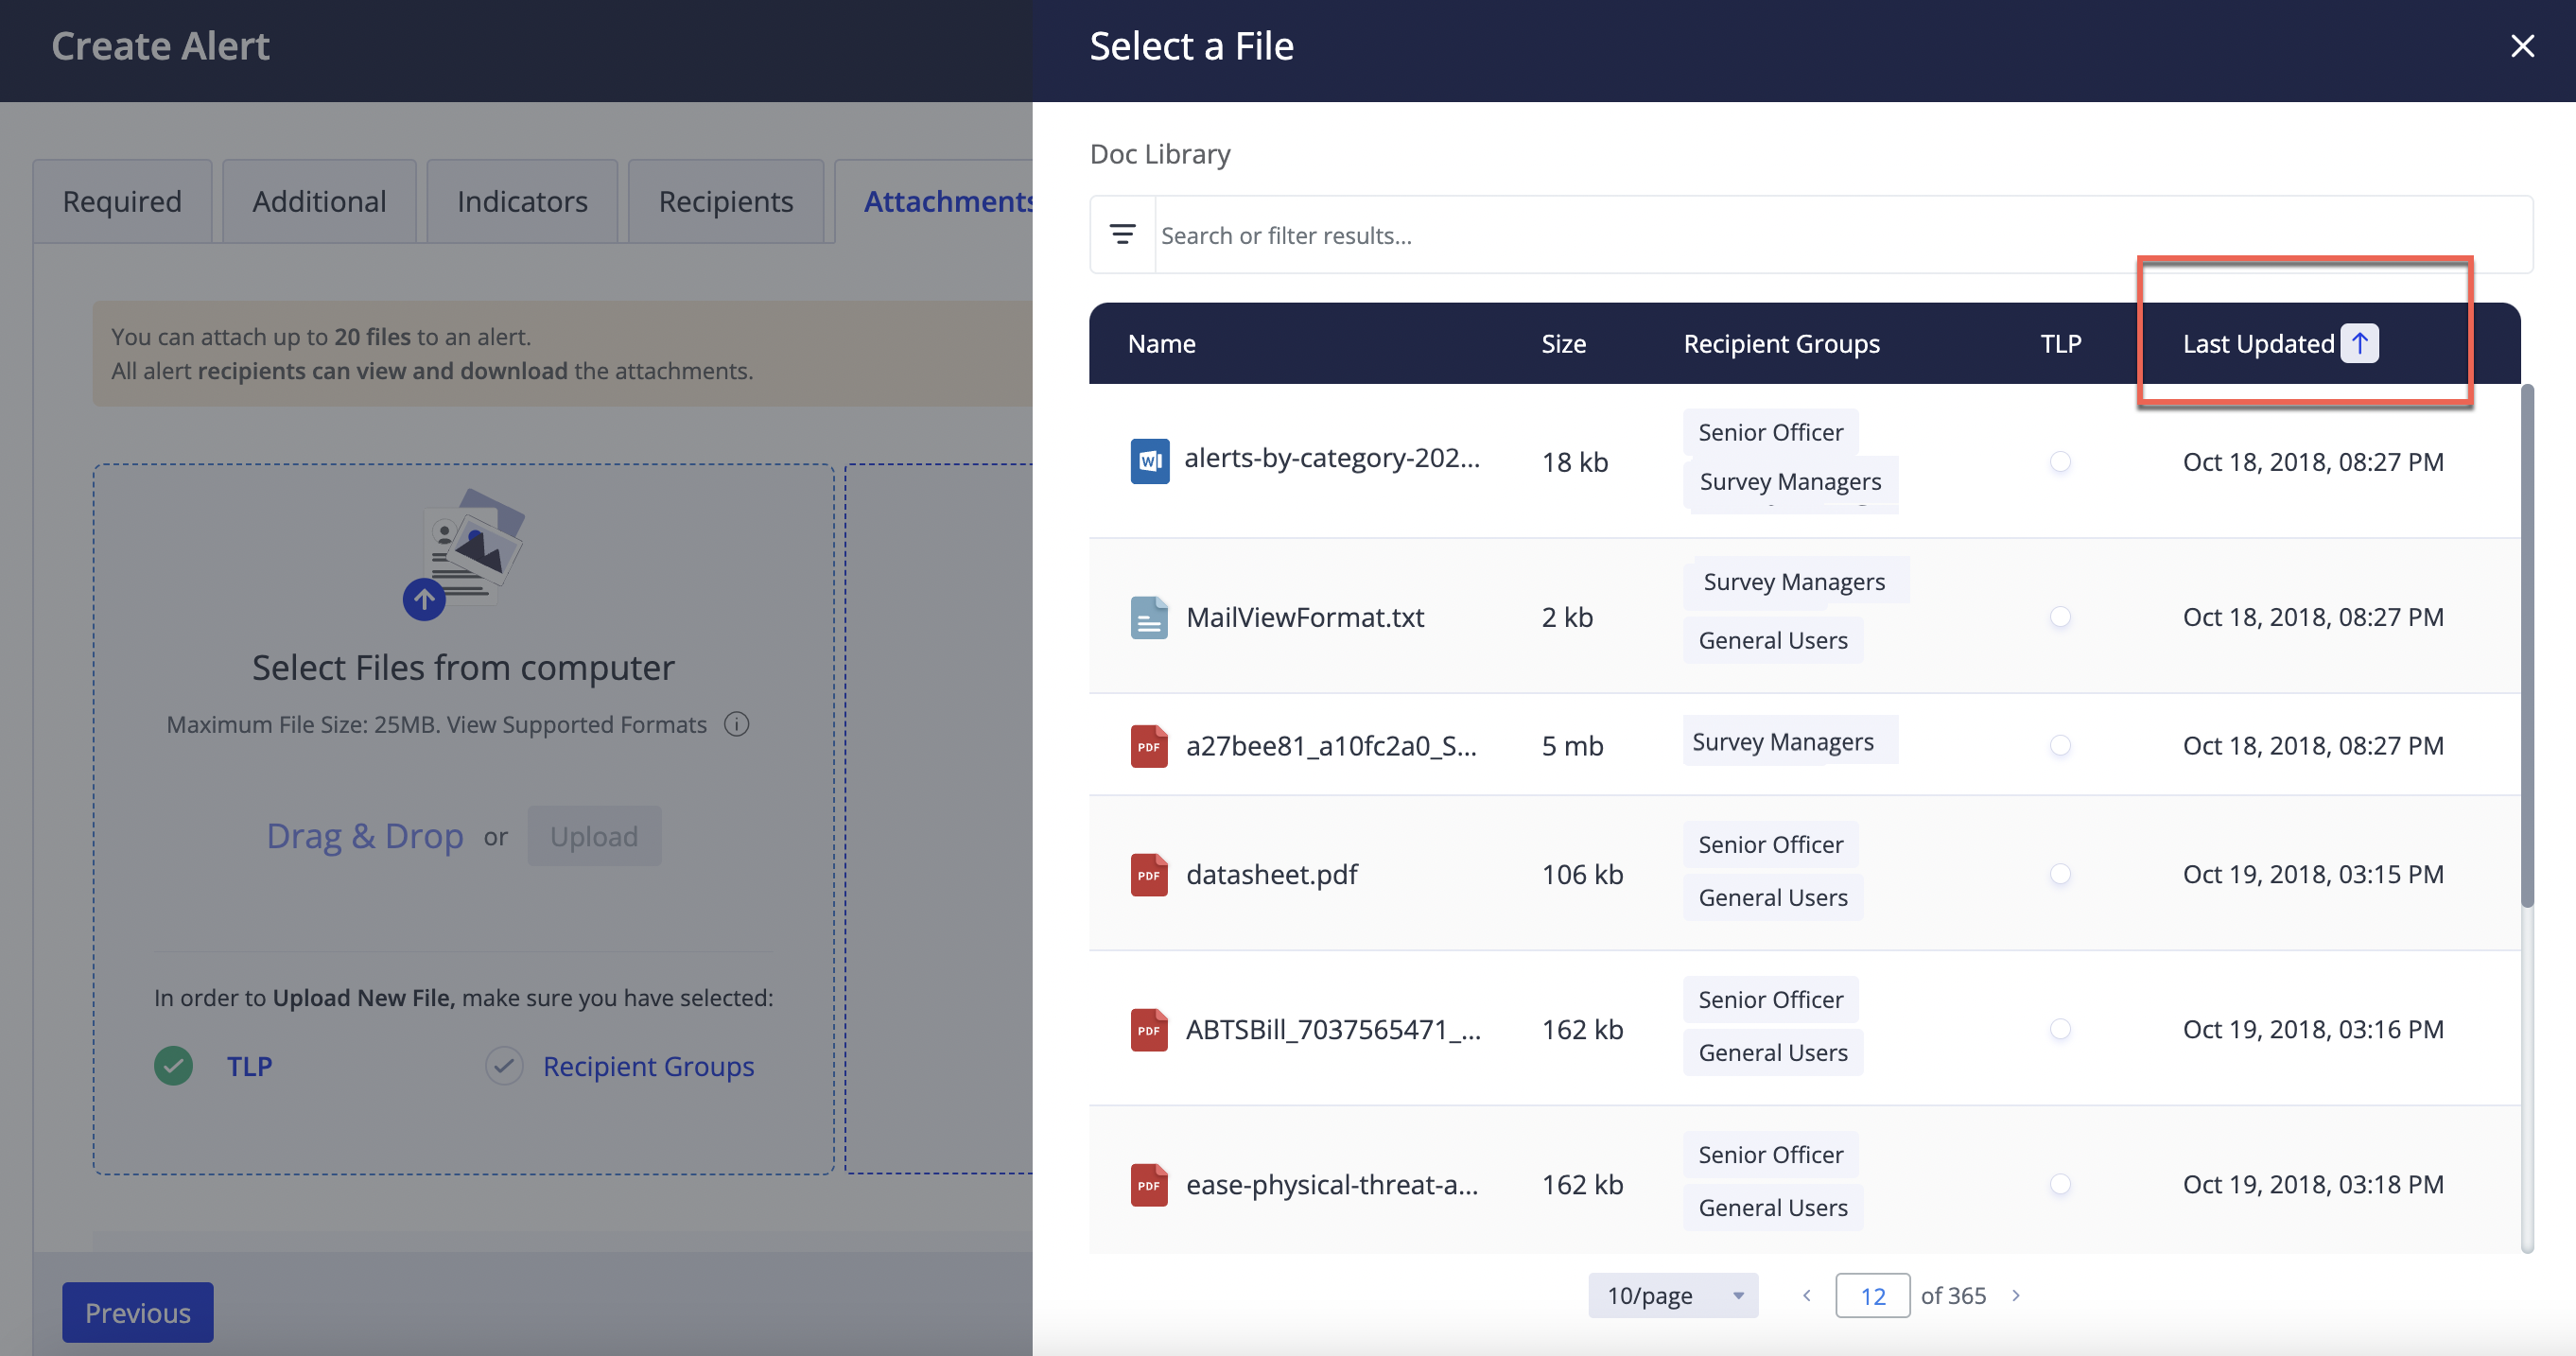Go to next page using right chevron
The width and height of the screenshot is (2576, 1356).
point(2016,1295)
